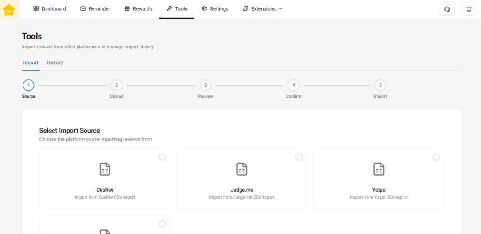Click the CusRev card title
The width and height of the screenshot is (481, 234).
pyautogui.click(x=105, y=190)
